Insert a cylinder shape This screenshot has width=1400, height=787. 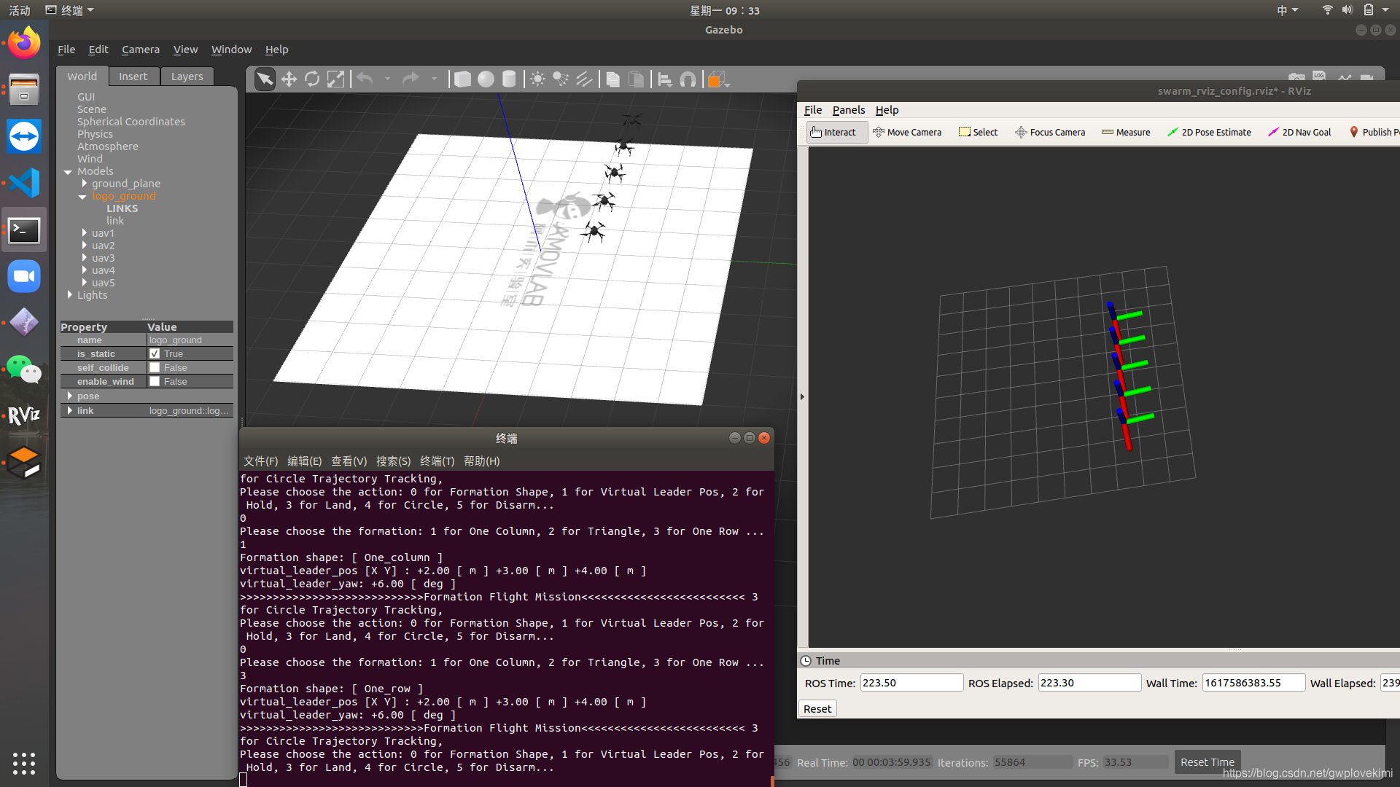coord(509,79)
